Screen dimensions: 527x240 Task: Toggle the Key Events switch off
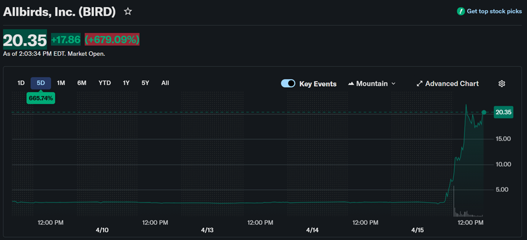tap(288, 84)
